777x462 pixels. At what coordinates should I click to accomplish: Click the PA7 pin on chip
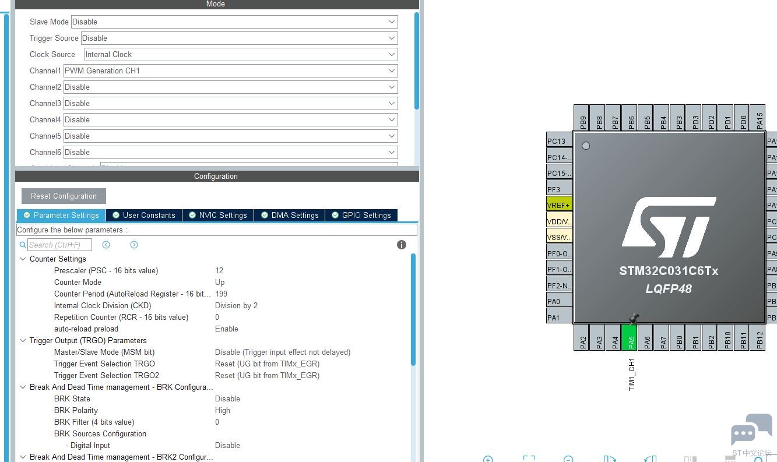pos(662,337)
